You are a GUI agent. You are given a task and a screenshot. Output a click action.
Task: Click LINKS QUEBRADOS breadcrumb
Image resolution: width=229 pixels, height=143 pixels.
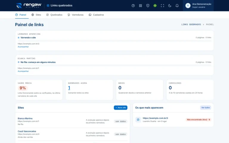[x=191, y=24]
